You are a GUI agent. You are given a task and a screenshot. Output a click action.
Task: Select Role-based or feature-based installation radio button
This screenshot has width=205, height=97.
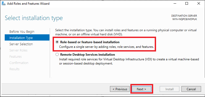click(x=57, y=42)
